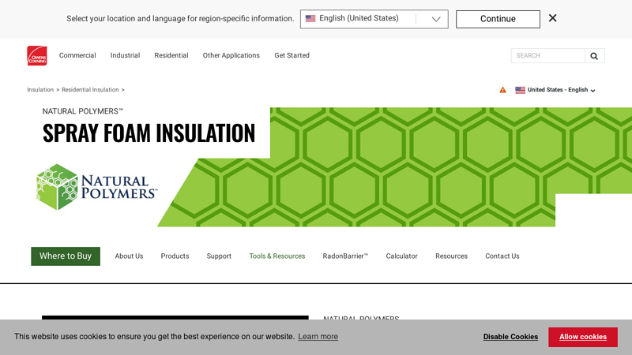Click the NATURAL POLYMERS text above the heading

pyautogui.click(x=83, y=111)
